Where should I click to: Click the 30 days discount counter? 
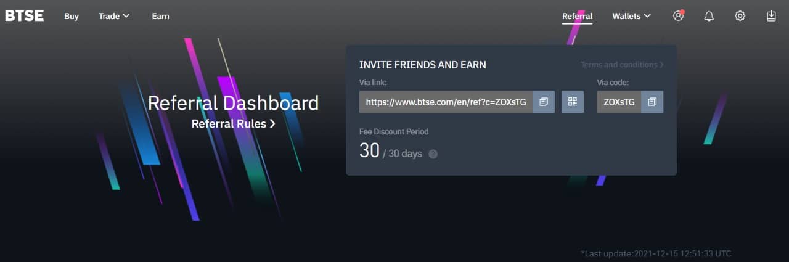(x=391, y=150)
